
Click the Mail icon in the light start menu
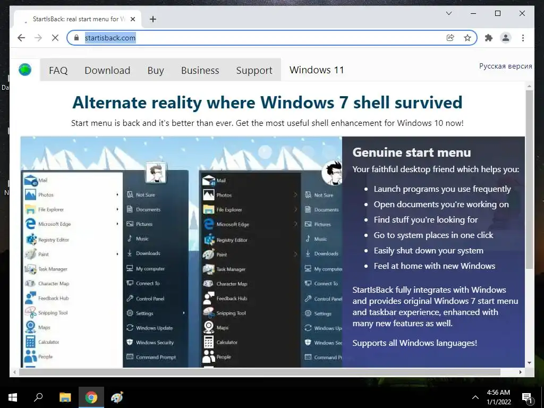pyautogui.click(x=30, y=181)
